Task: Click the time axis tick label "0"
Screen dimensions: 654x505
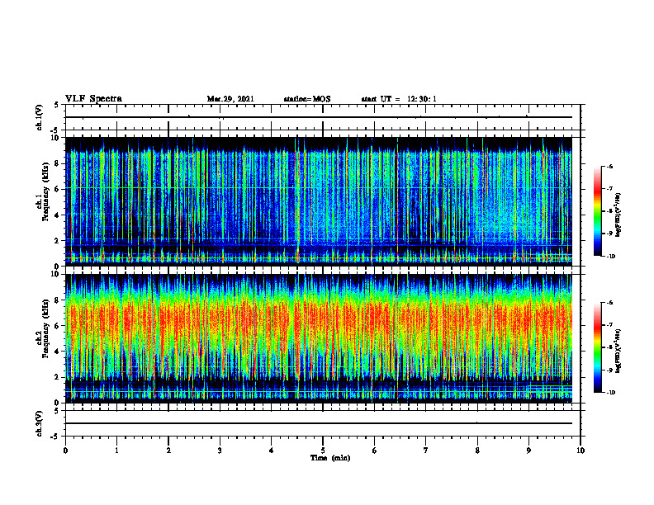Action: tap(65, 451)
